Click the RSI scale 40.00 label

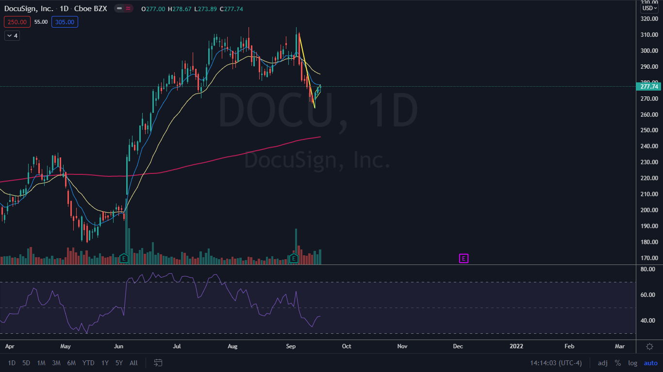(649, 320)
